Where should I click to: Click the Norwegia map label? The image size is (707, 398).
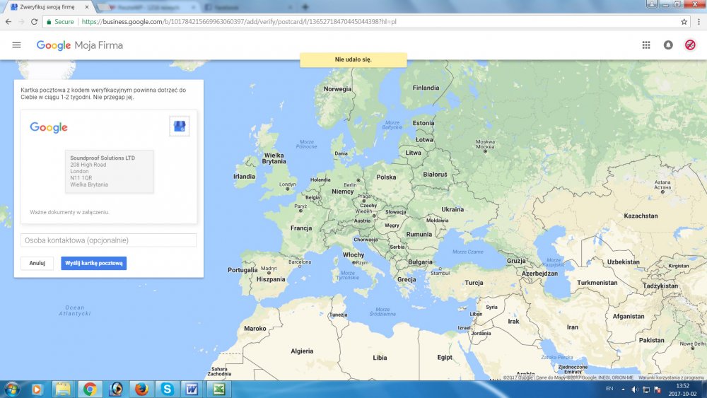[337, 89]
